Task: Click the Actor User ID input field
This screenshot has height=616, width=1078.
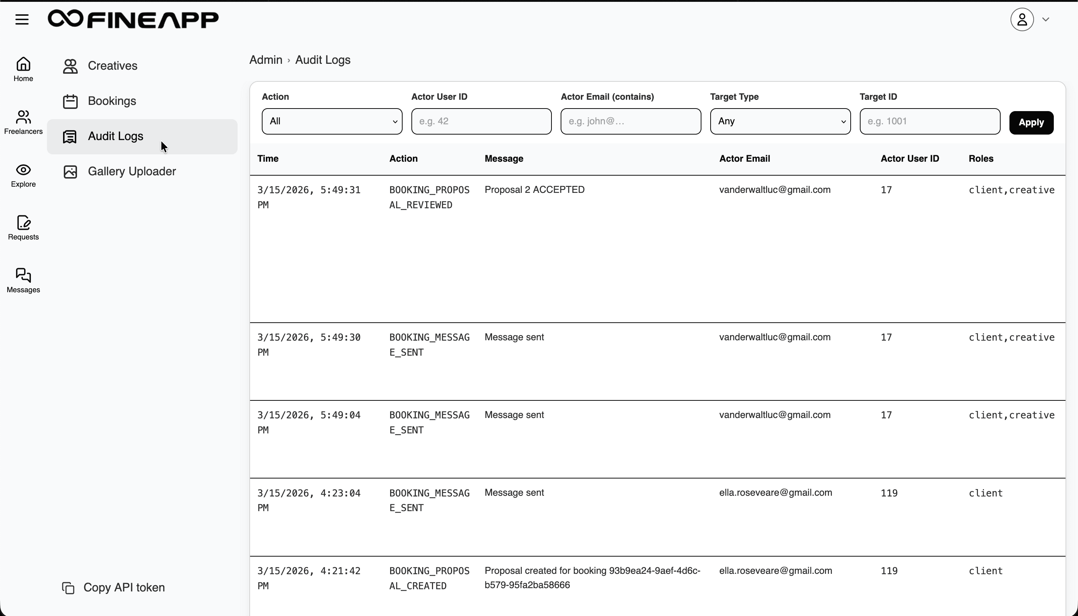Action: [481, 121]
